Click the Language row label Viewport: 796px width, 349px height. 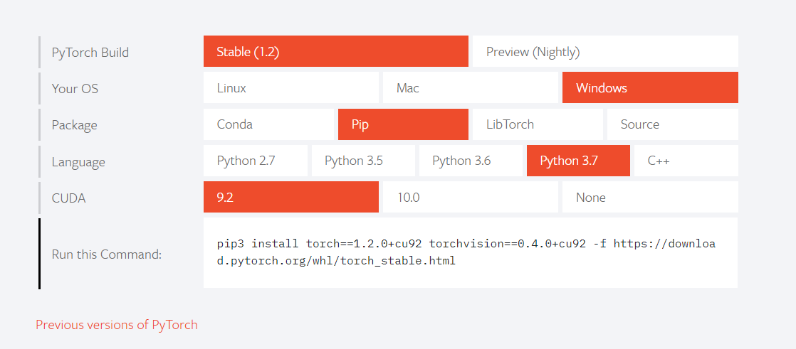(x=78, y=162)
